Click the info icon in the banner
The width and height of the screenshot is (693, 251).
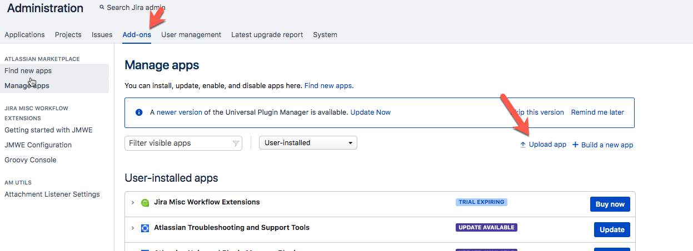pos(139,112)
